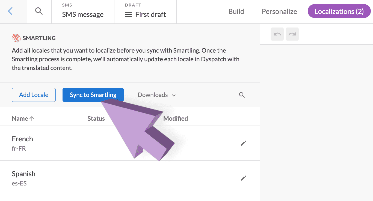Click the Modified column header
The image size is (373, 201).
pos(176,118)
